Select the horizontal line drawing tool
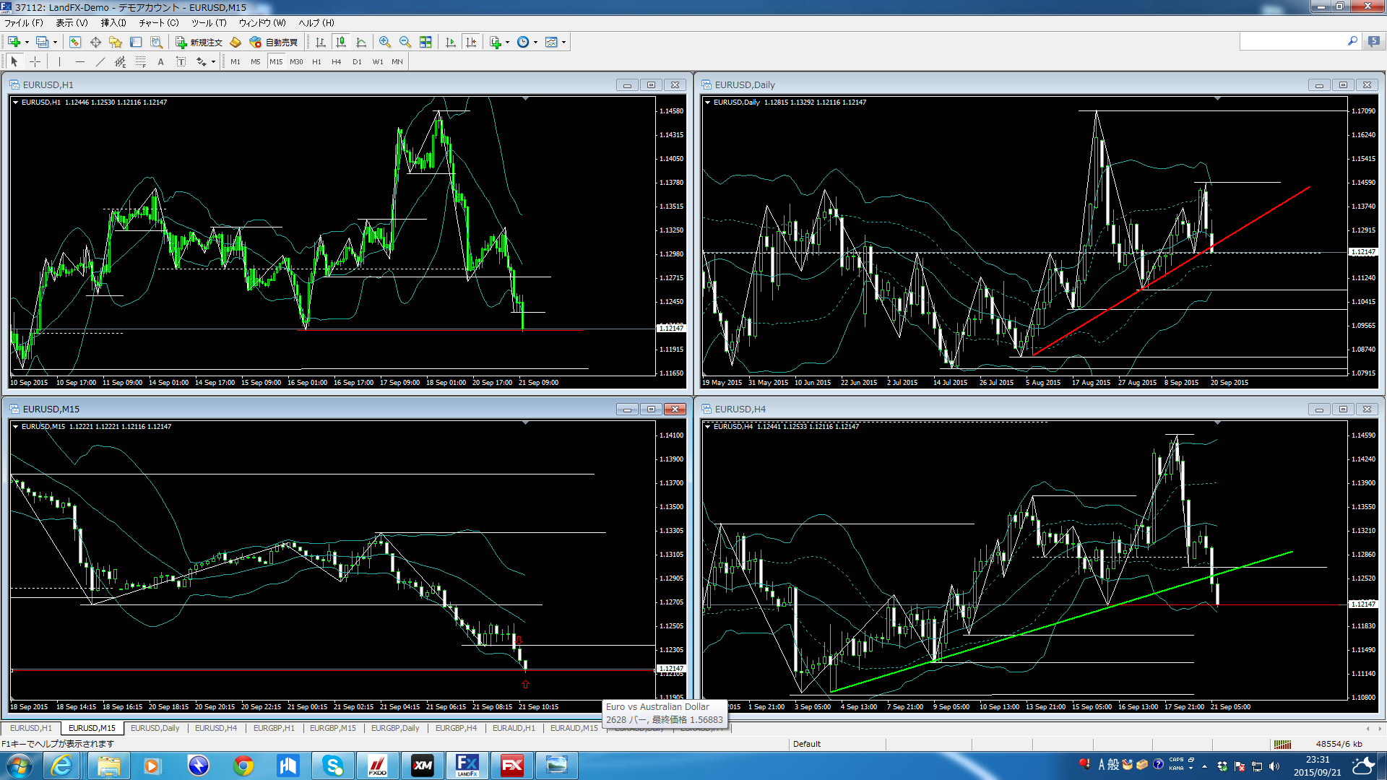The width and height of the screenshot is (1387, 780). pos(80,62)
